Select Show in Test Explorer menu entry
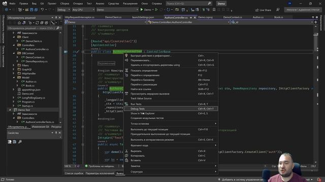This screenshot has width=325, height=182. [171, 113]
